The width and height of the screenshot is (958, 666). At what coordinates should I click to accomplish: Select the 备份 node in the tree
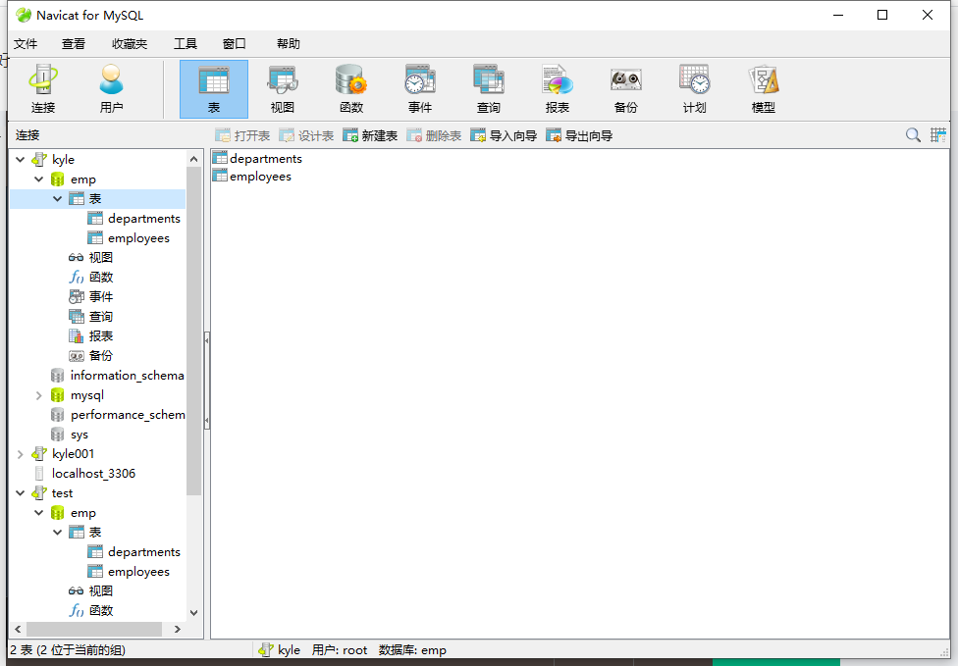coord(91,355)
